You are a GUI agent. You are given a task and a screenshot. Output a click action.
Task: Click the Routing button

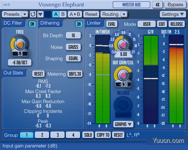(110, 14)
